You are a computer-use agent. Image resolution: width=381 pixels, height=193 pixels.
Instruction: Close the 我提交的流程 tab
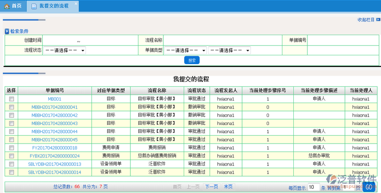76,4
